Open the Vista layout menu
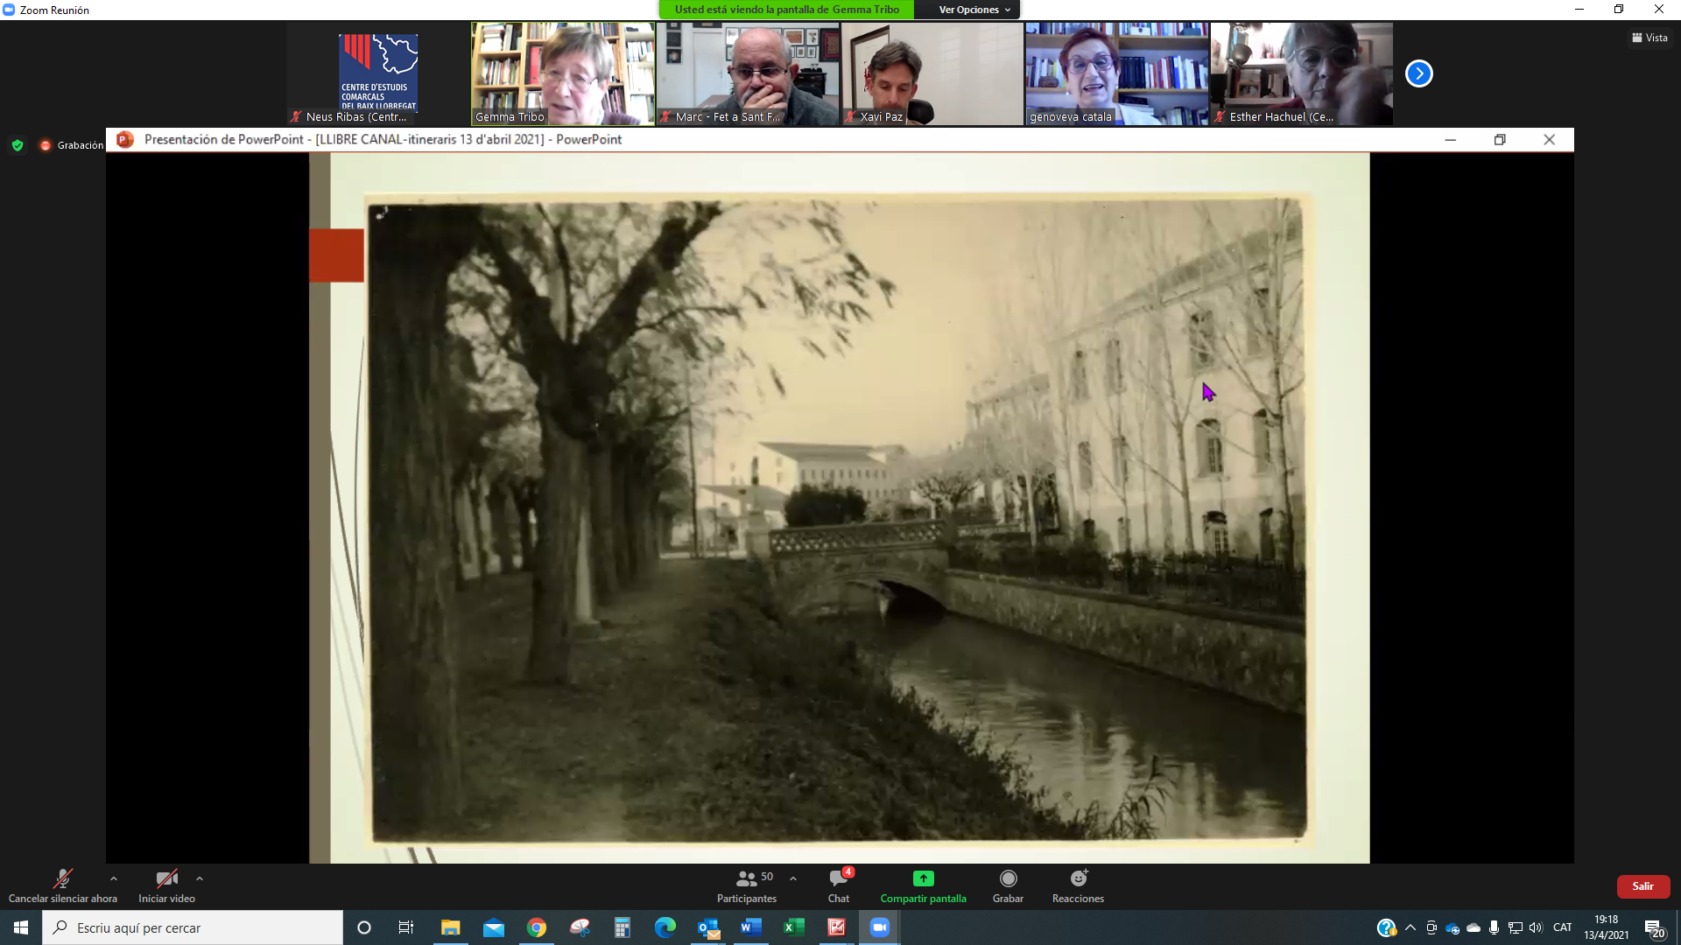 [x=1649, y=38]
